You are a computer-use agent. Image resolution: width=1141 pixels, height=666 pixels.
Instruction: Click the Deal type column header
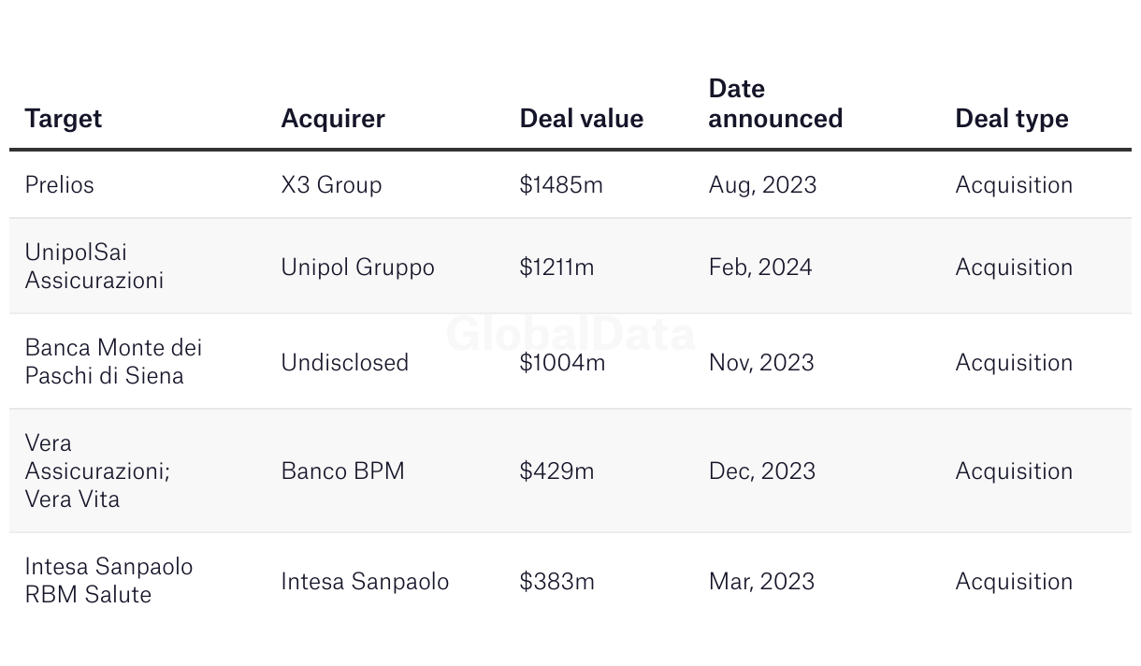pyautogui.click(x=1011, y=119)
